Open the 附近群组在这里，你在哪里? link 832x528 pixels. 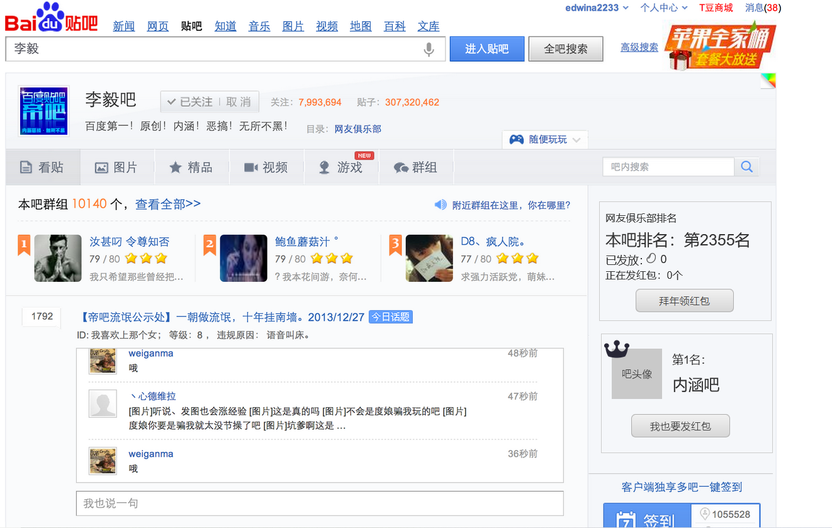(x=511, y=205)
